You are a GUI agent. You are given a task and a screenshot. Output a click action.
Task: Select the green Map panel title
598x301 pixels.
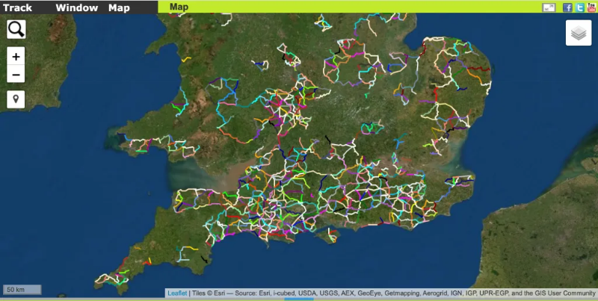(x=179, y=7)
